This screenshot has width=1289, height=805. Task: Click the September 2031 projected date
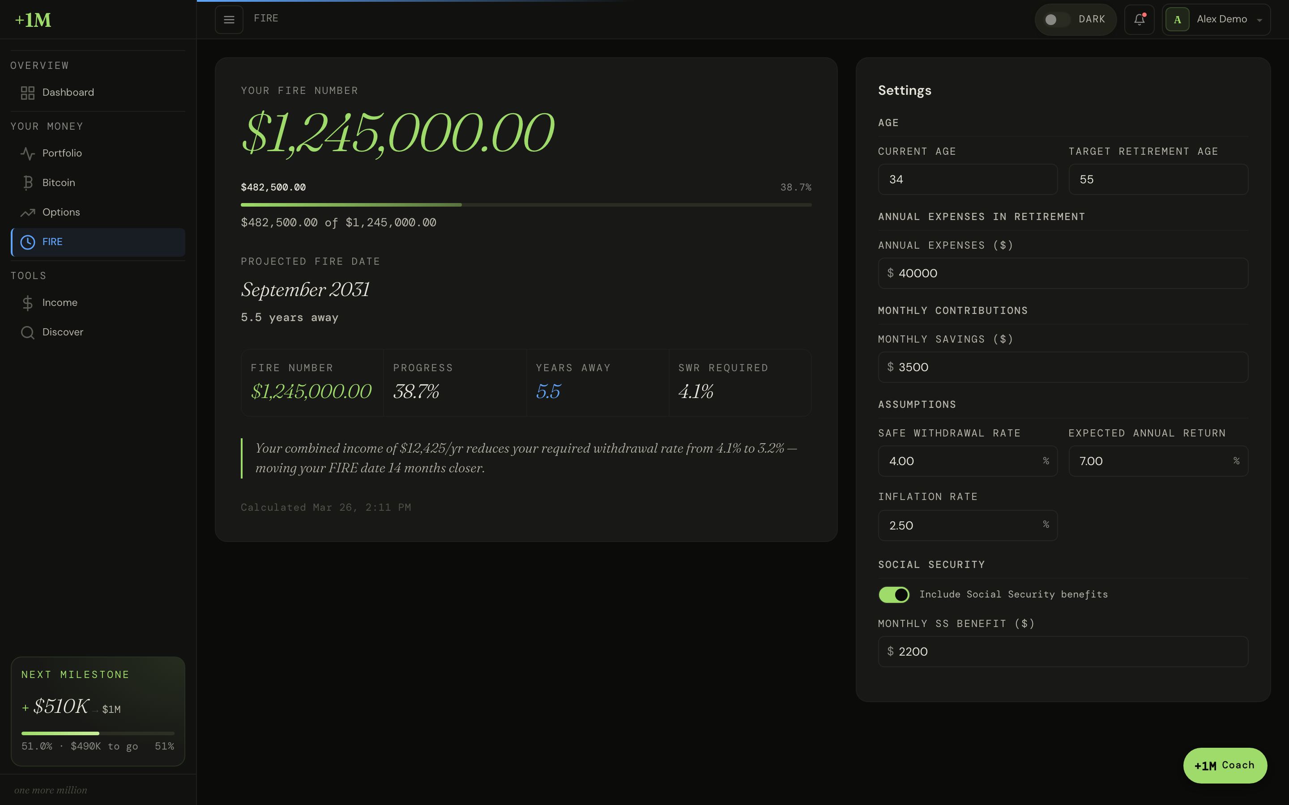point(305,290)
